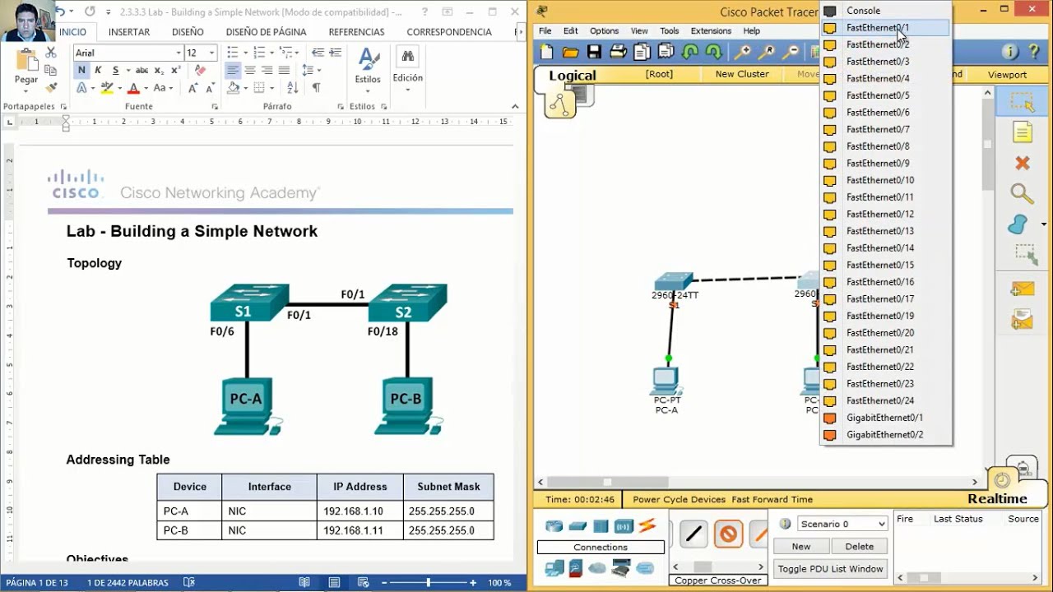1053x592 pixels.
Task: Switch to INSERTAR ribbon tab in Word
Action: tap(129, 32)
